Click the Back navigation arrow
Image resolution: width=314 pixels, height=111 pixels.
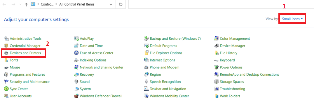click(x=4, y=4)
